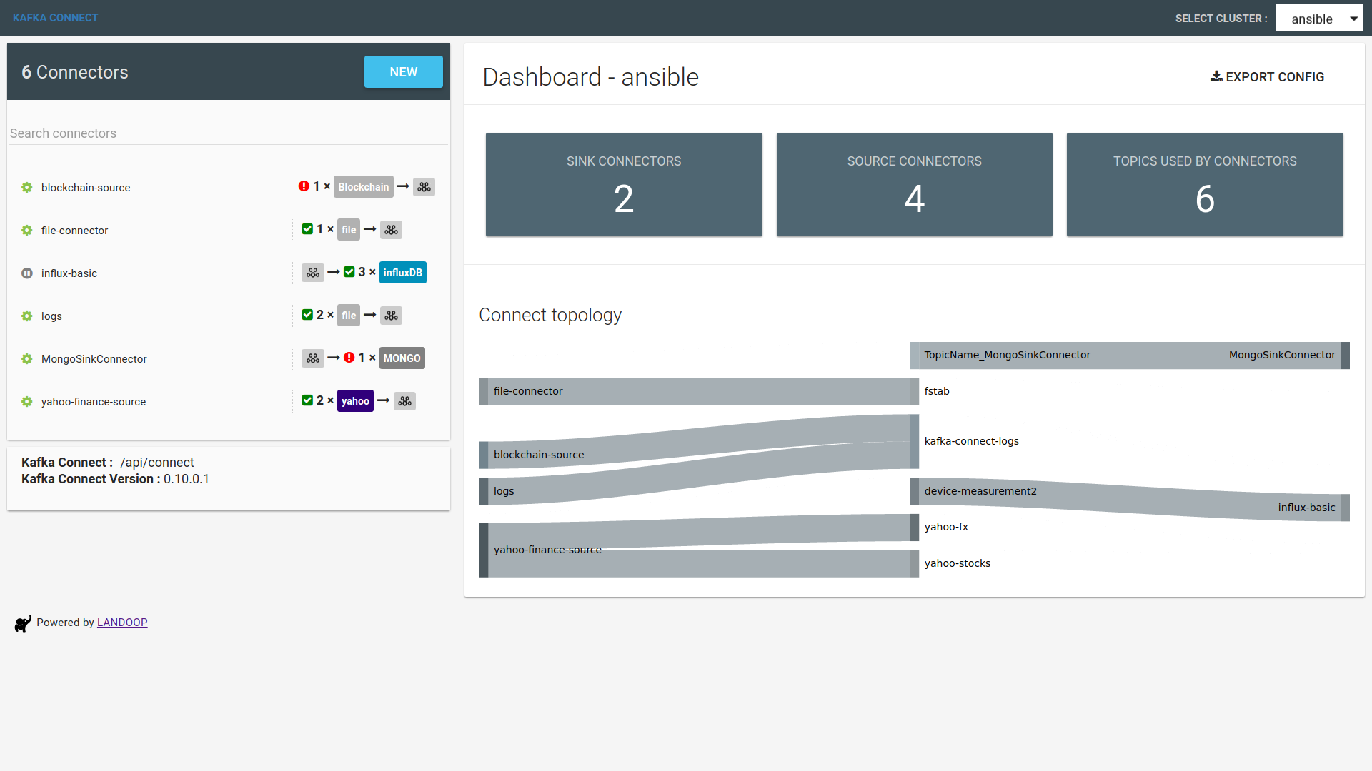Image resolution: width=1372 pixels, height=771 pixels.
Task: Toggle the file-connector green checkmark status
Action: (307, 230)
